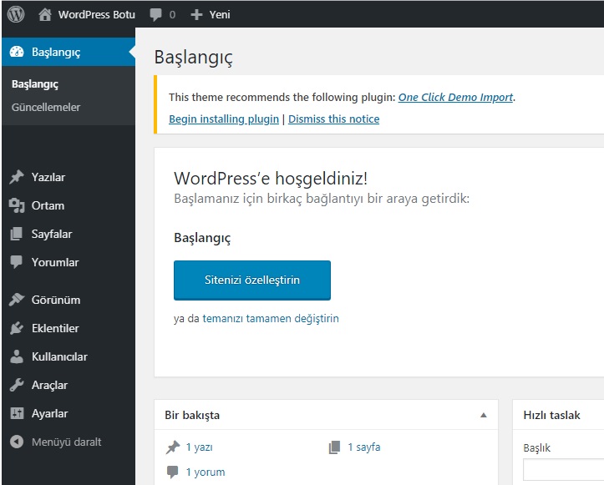Click the pin icon beside 1 yazı

[x=173, y=447]
